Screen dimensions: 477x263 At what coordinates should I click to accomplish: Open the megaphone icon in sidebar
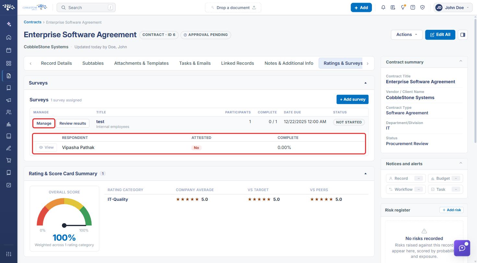pos(9,100)
